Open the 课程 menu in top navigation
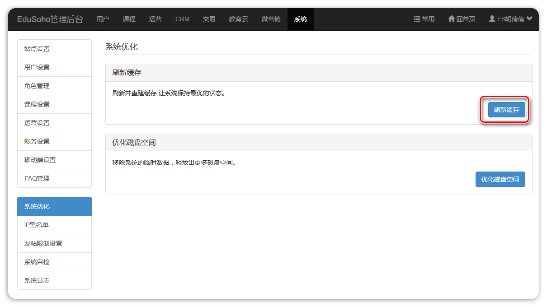547x307 pixels. [x=129, y=19]
